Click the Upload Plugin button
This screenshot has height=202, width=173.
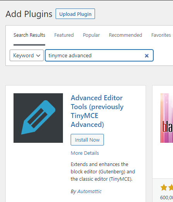pos(75,14)
